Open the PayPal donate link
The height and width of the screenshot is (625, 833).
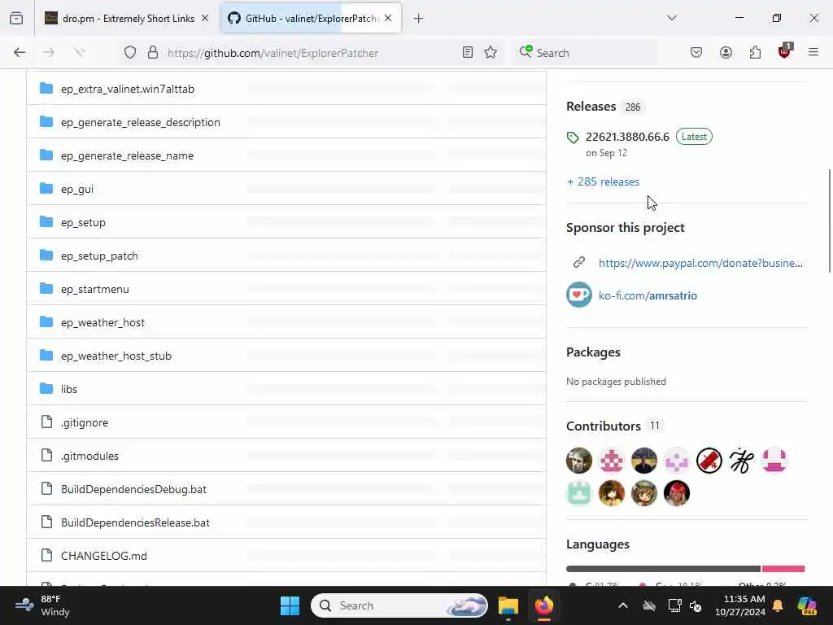700,263
